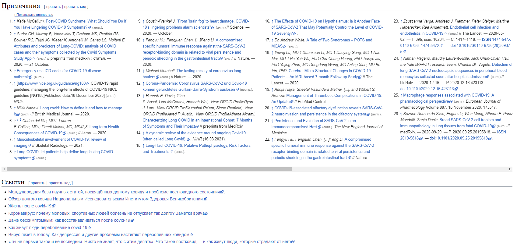Viewport: 517px width, 247px height.
Task: Open 'COVID-19-associated olfactory dysfunction' link
Action: [x=327, y=111]
